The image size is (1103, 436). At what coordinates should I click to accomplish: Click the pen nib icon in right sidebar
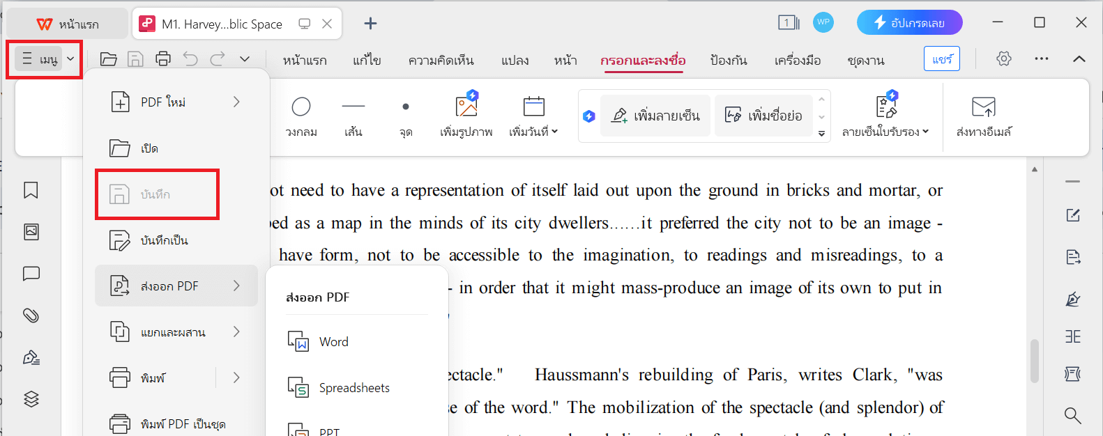tap(1073, 299)
